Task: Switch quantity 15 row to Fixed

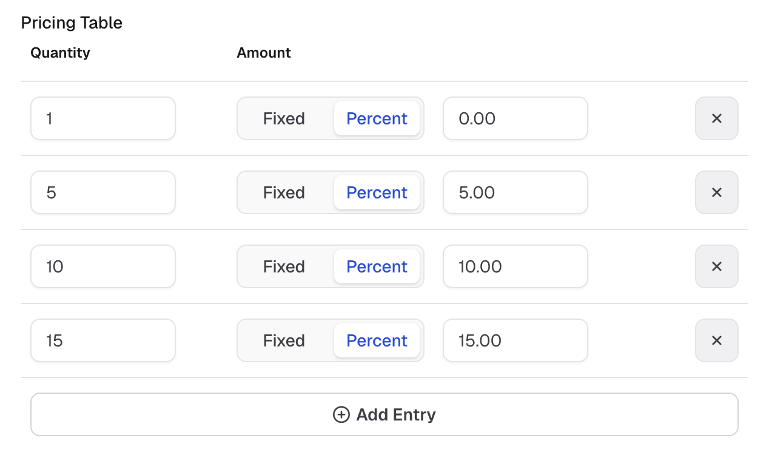Action: 284,340
